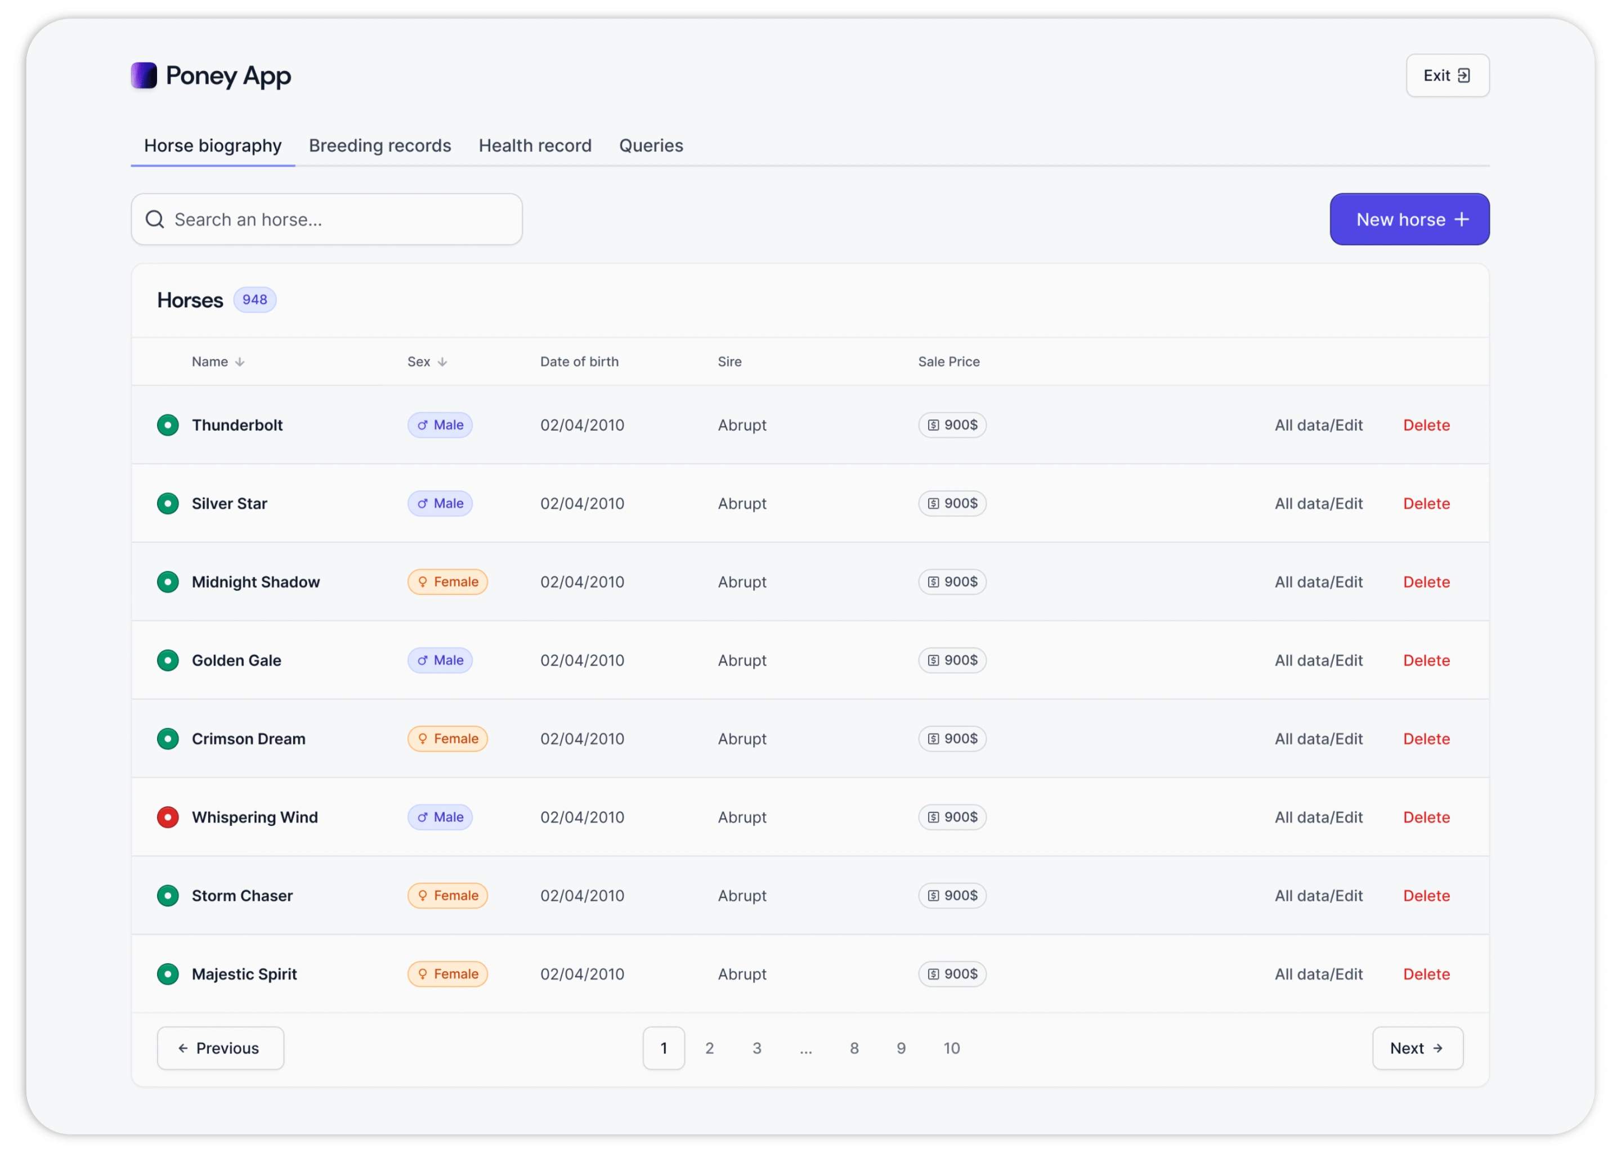Toggle Majestic Spirit's green status indicator

pos(168,974)
